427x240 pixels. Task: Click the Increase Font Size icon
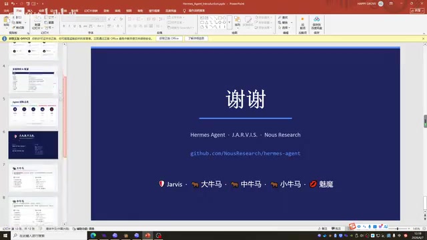[x=109, y=19]
